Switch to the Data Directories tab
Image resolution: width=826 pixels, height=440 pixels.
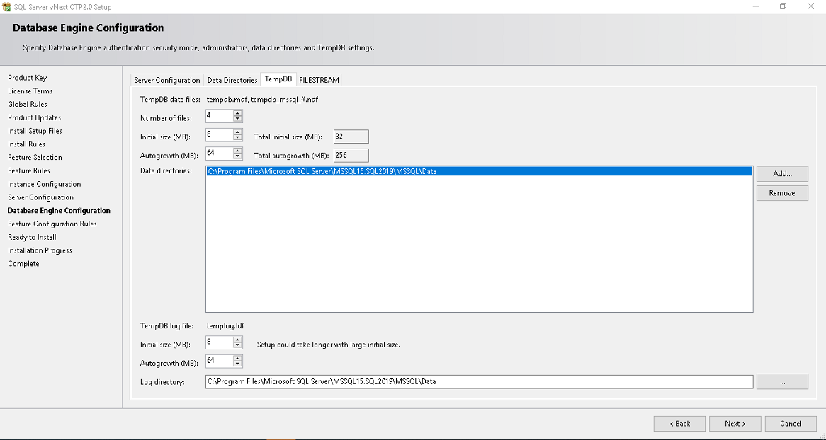232,80
